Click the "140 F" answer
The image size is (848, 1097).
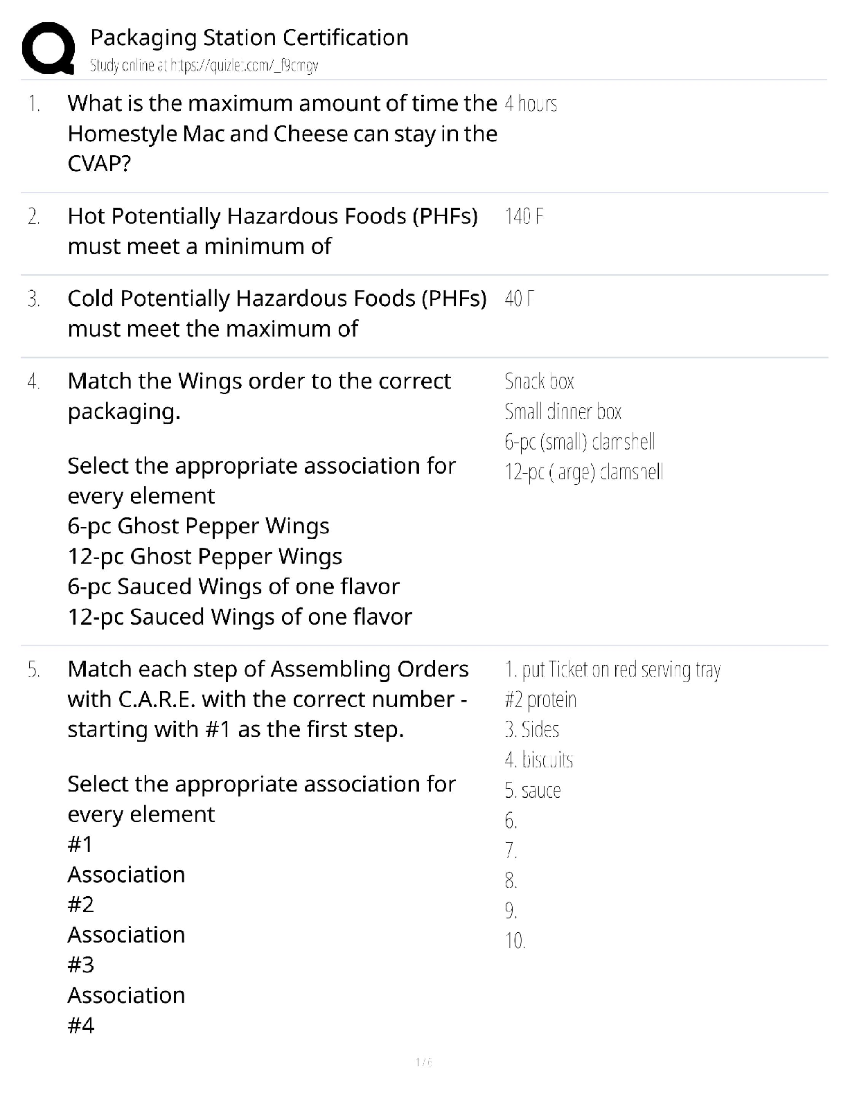coord(524,217)
